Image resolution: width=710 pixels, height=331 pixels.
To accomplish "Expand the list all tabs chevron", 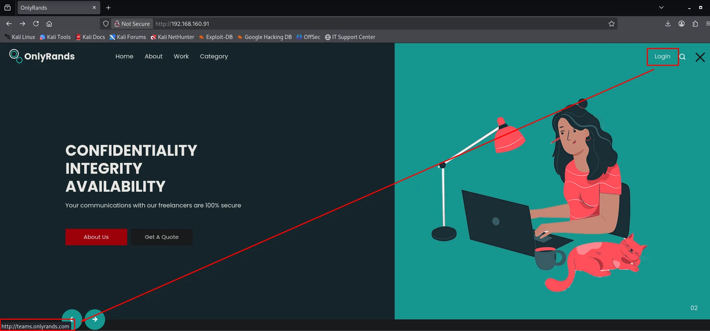I will coord(661,7).
